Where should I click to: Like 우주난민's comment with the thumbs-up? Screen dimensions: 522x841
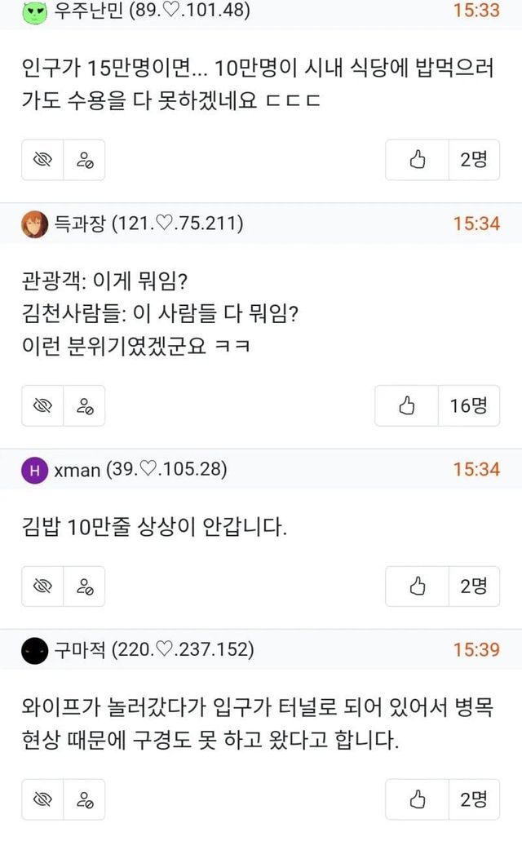click(x=418, y=160)
